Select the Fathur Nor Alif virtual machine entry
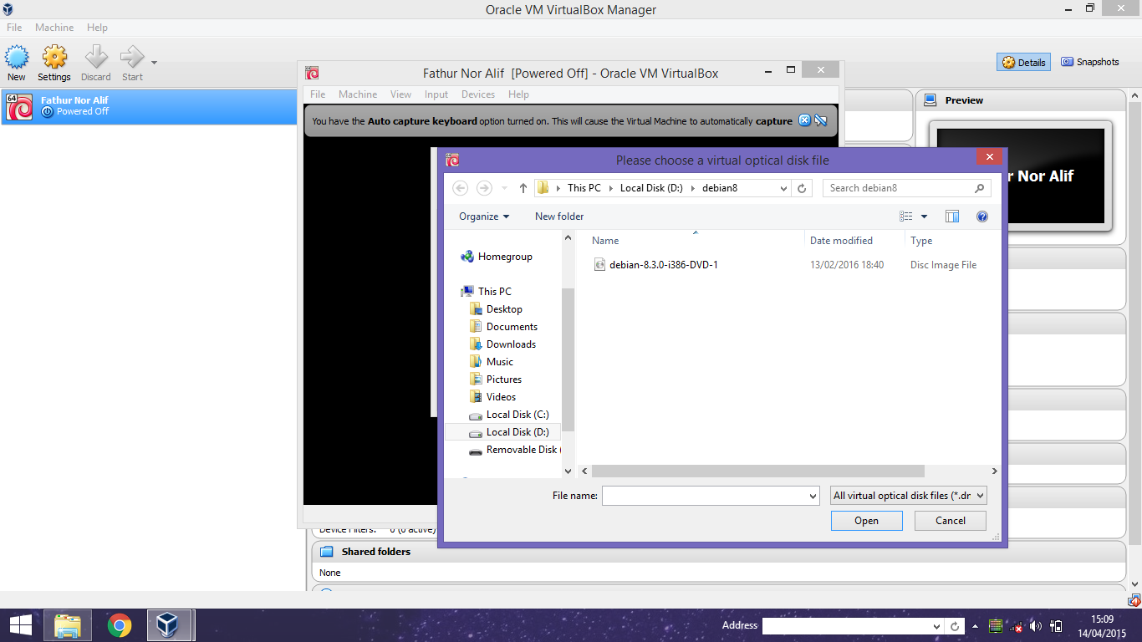Image resolution: width=1142 pixels, height=642 pixels. [x=149, y=106]
